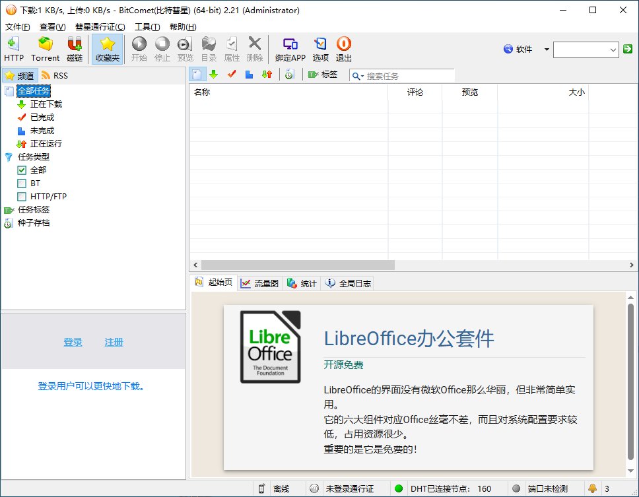The width and height of the screenshot is (639, 497).
Task: Click the LibreOffice logo image
Action: pyautogui.click(x=270, y=347)
